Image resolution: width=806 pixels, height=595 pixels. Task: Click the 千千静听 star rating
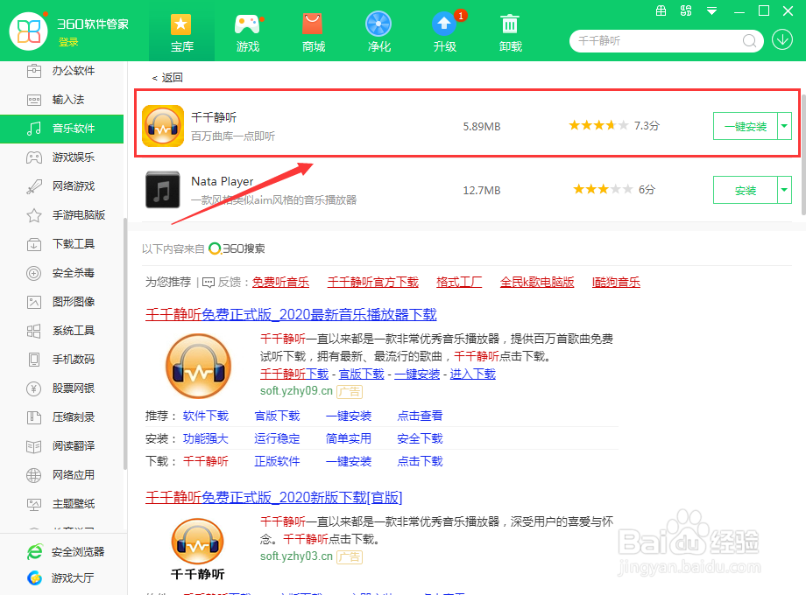tap(598, 125)
